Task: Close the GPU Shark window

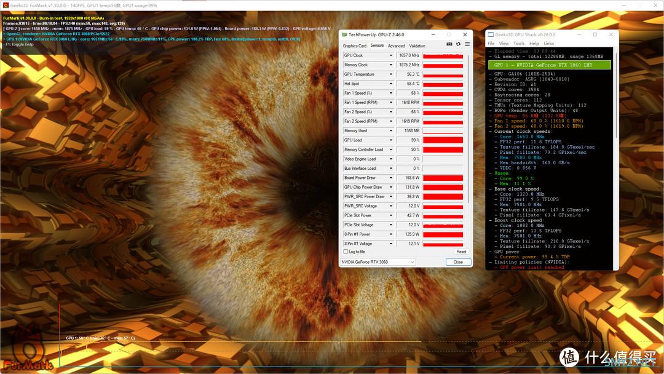Action: (611, 34)
